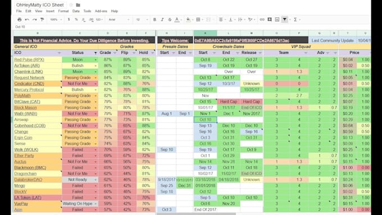Click the document title field
The height and width of the screenshot is (215, 382).
(x=40, y=5)
